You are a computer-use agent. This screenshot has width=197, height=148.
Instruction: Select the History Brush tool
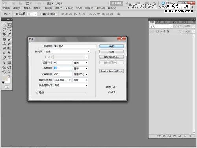[x=9, y=44]
